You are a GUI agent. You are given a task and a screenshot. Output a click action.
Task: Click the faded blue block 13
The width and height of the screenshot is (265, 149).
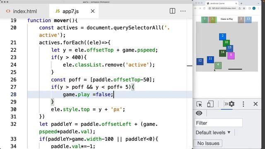coord(248,20)
